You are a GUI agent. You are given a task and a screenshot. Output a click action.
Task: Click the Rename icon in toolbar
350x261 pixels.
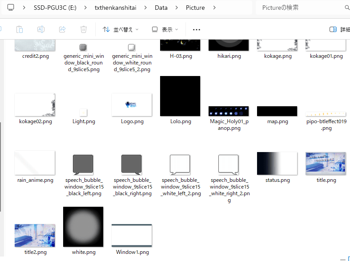coord(40,29)
